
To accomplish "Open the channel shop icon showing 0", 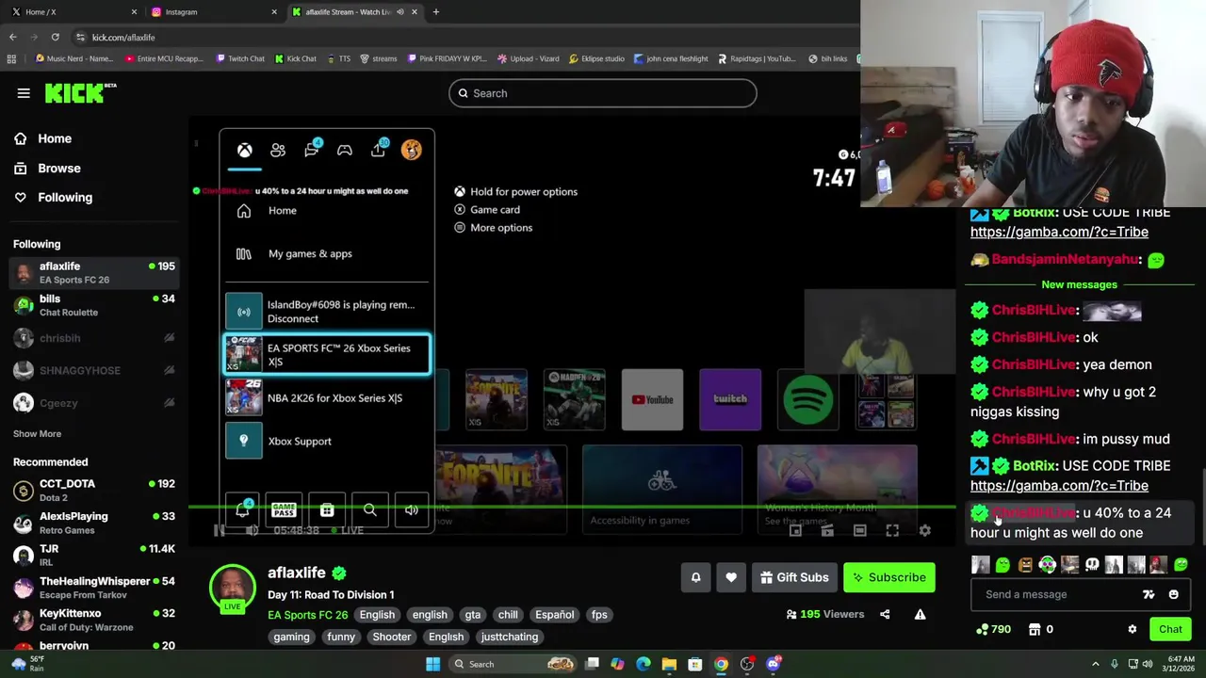I will pyautogui.click(x=1041, y=629).
